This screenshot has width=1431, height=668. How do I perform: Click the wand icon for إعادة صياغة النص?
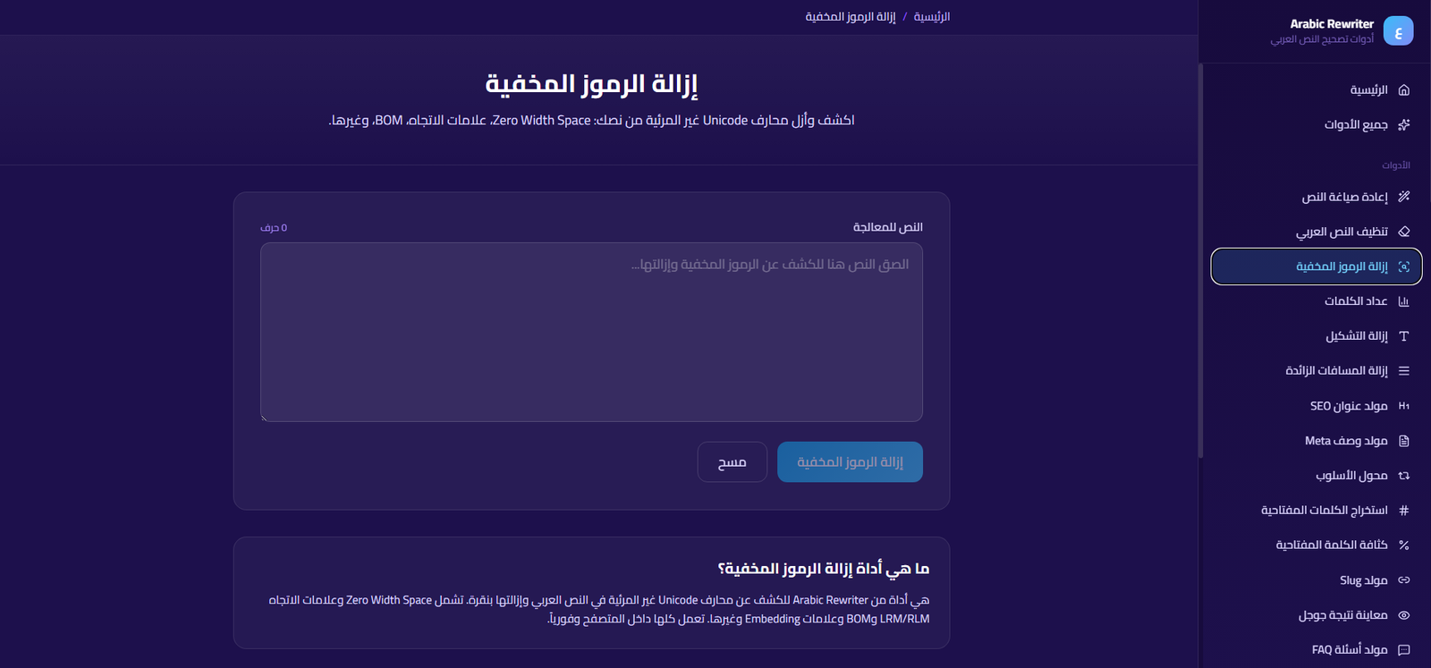1404,197
